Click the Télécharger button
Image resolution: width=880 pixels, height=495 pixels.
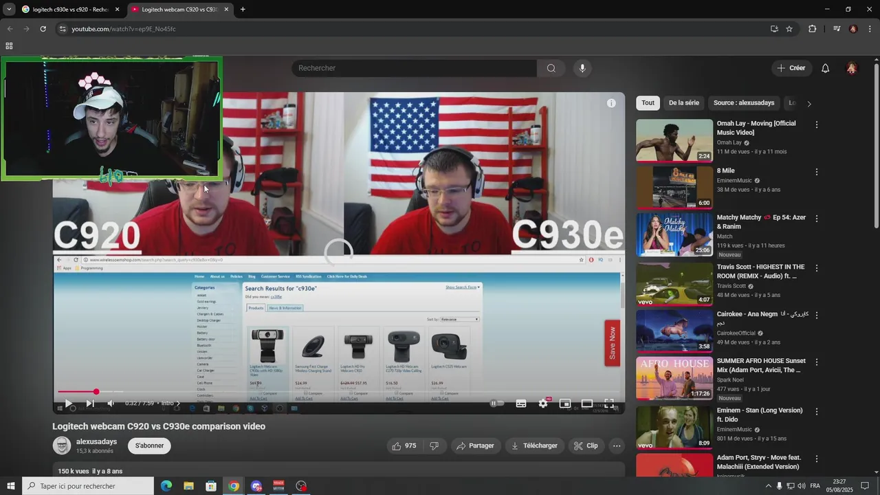(x=534, y=445)
